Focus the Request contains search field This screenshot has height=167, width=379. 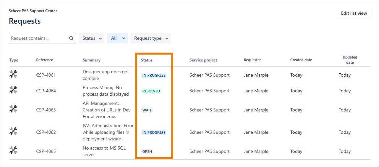[39, 38]
